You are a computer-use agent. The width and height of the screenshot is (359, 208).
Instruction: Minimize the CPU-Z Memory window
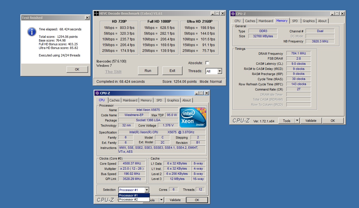[x=332, y=13]
